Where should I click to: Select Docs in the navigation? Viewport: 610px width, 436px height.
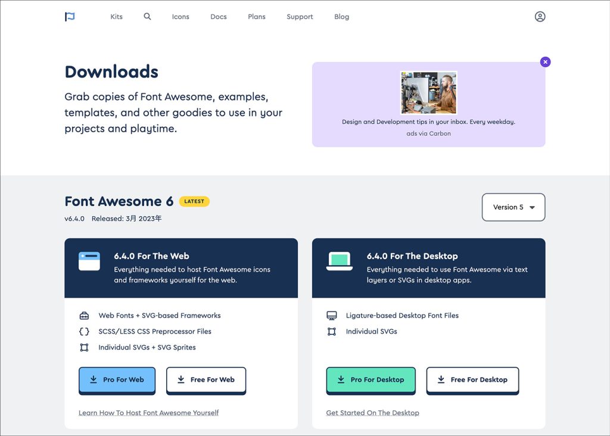(x=218, y=17)
